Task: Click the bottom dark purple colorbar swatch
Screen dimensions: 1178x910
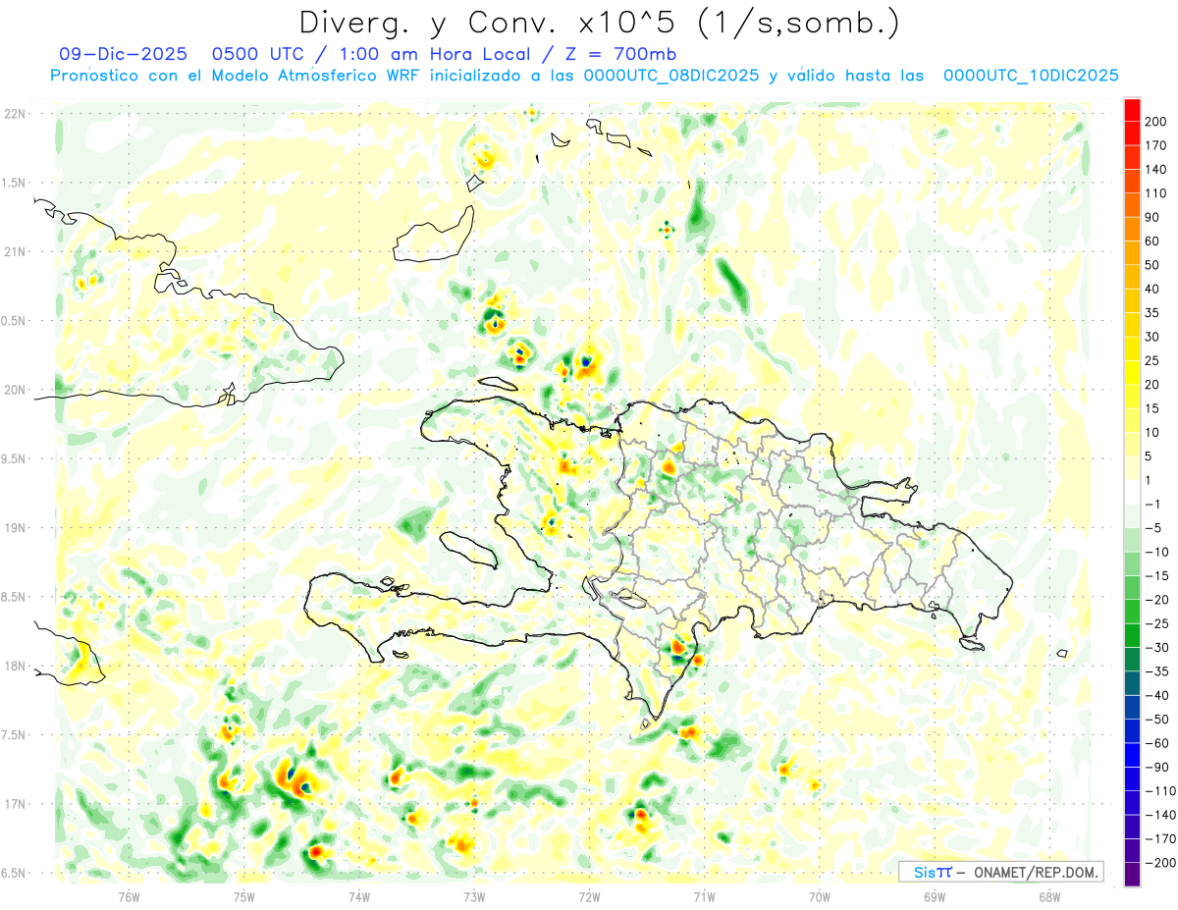Action: 1133,875
